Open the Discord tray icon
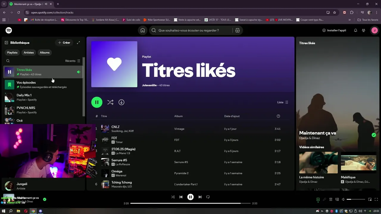The height and width of the screenshot is (214, 381). pyautogui.click(x=317, y=211)
